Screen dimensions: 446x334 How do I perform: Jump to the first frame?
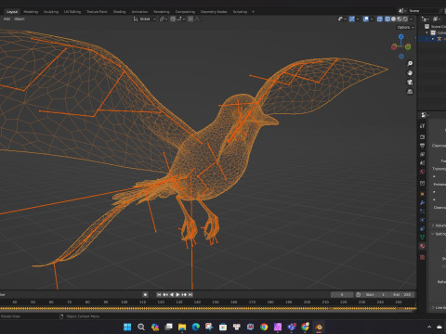tap(159, 294)
